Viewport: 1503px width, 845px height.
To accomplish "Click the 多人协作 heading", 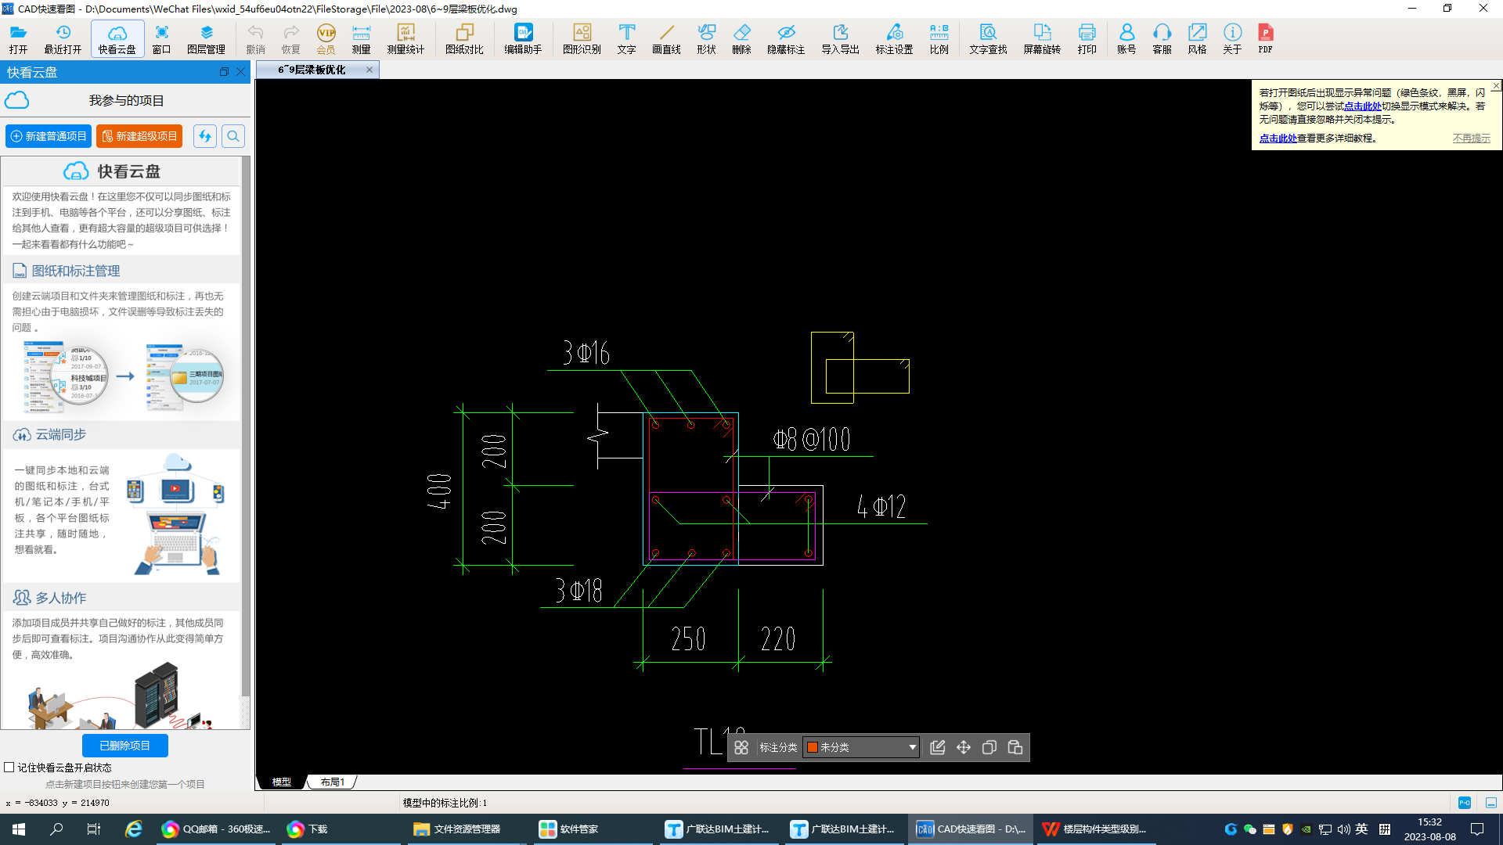I will [x=60, y=598].
